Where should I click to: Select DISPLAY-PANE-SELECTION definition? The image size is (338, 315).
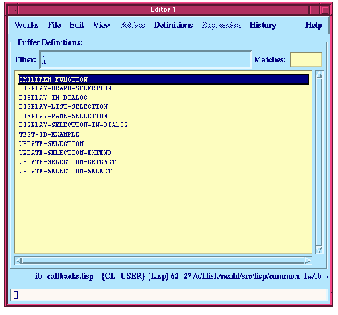tap(63, 116)
